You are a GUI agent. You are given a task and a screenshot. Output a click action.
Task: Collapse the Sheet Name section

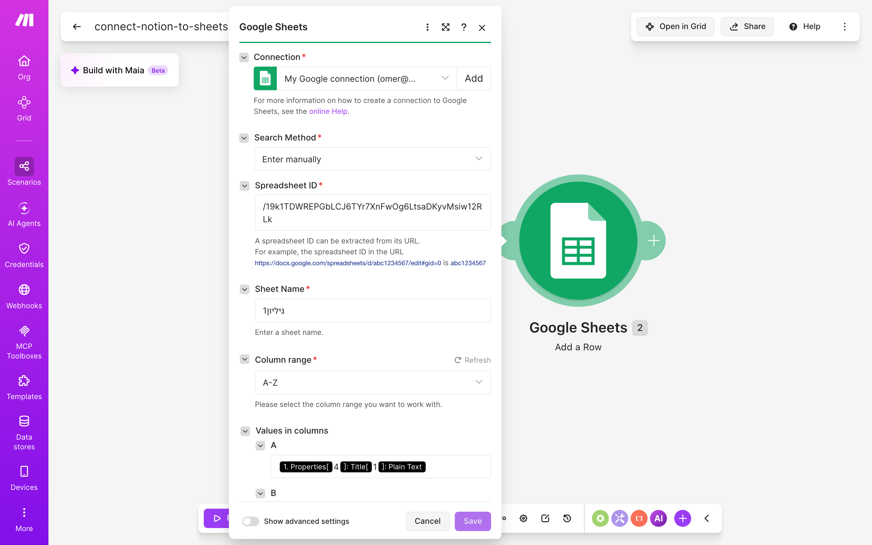[x=245, y=289]
